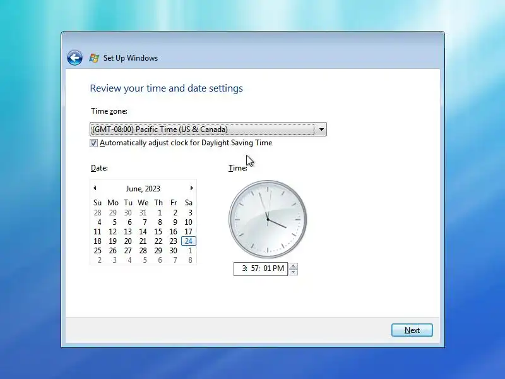Click the analog clock face
505x379 pixels.
268,219
